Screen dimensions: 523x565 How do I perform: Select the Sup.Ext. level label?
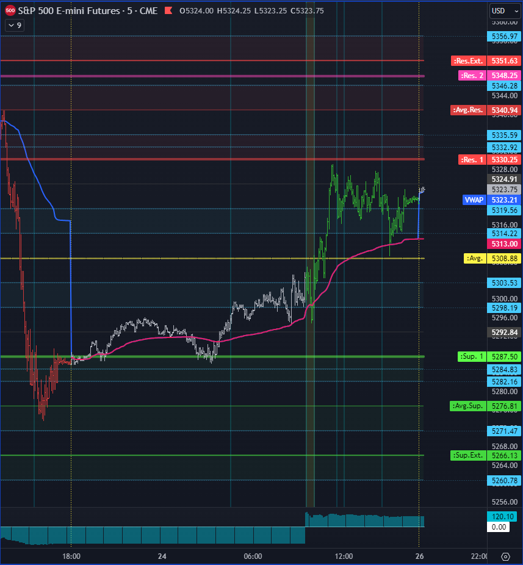468,455
